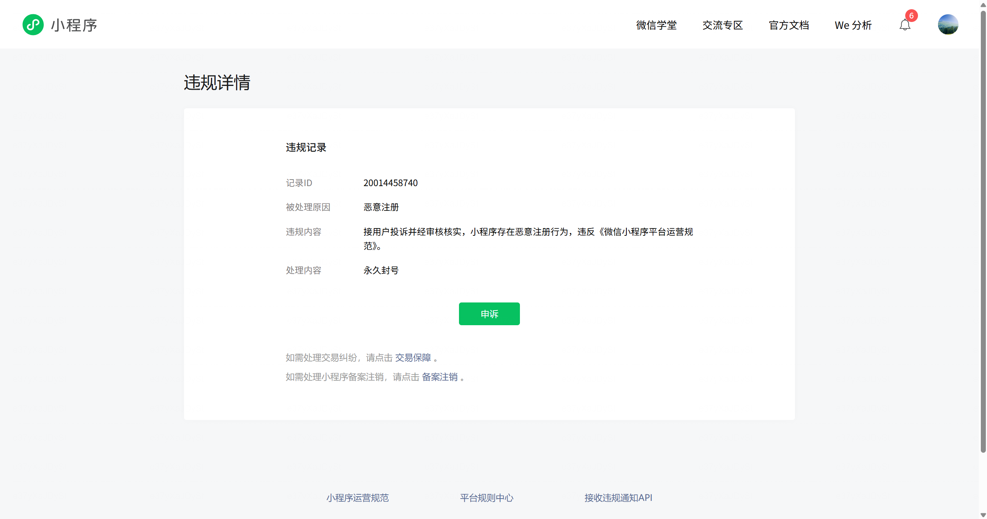Open 官方文档 from the header
987x519 pixels.
click(789, 25)
